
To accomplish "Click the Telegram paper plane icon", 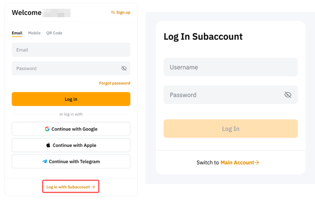I will [45, 162].
